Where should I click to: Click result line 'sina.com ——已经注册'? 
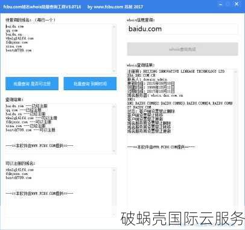25,126
